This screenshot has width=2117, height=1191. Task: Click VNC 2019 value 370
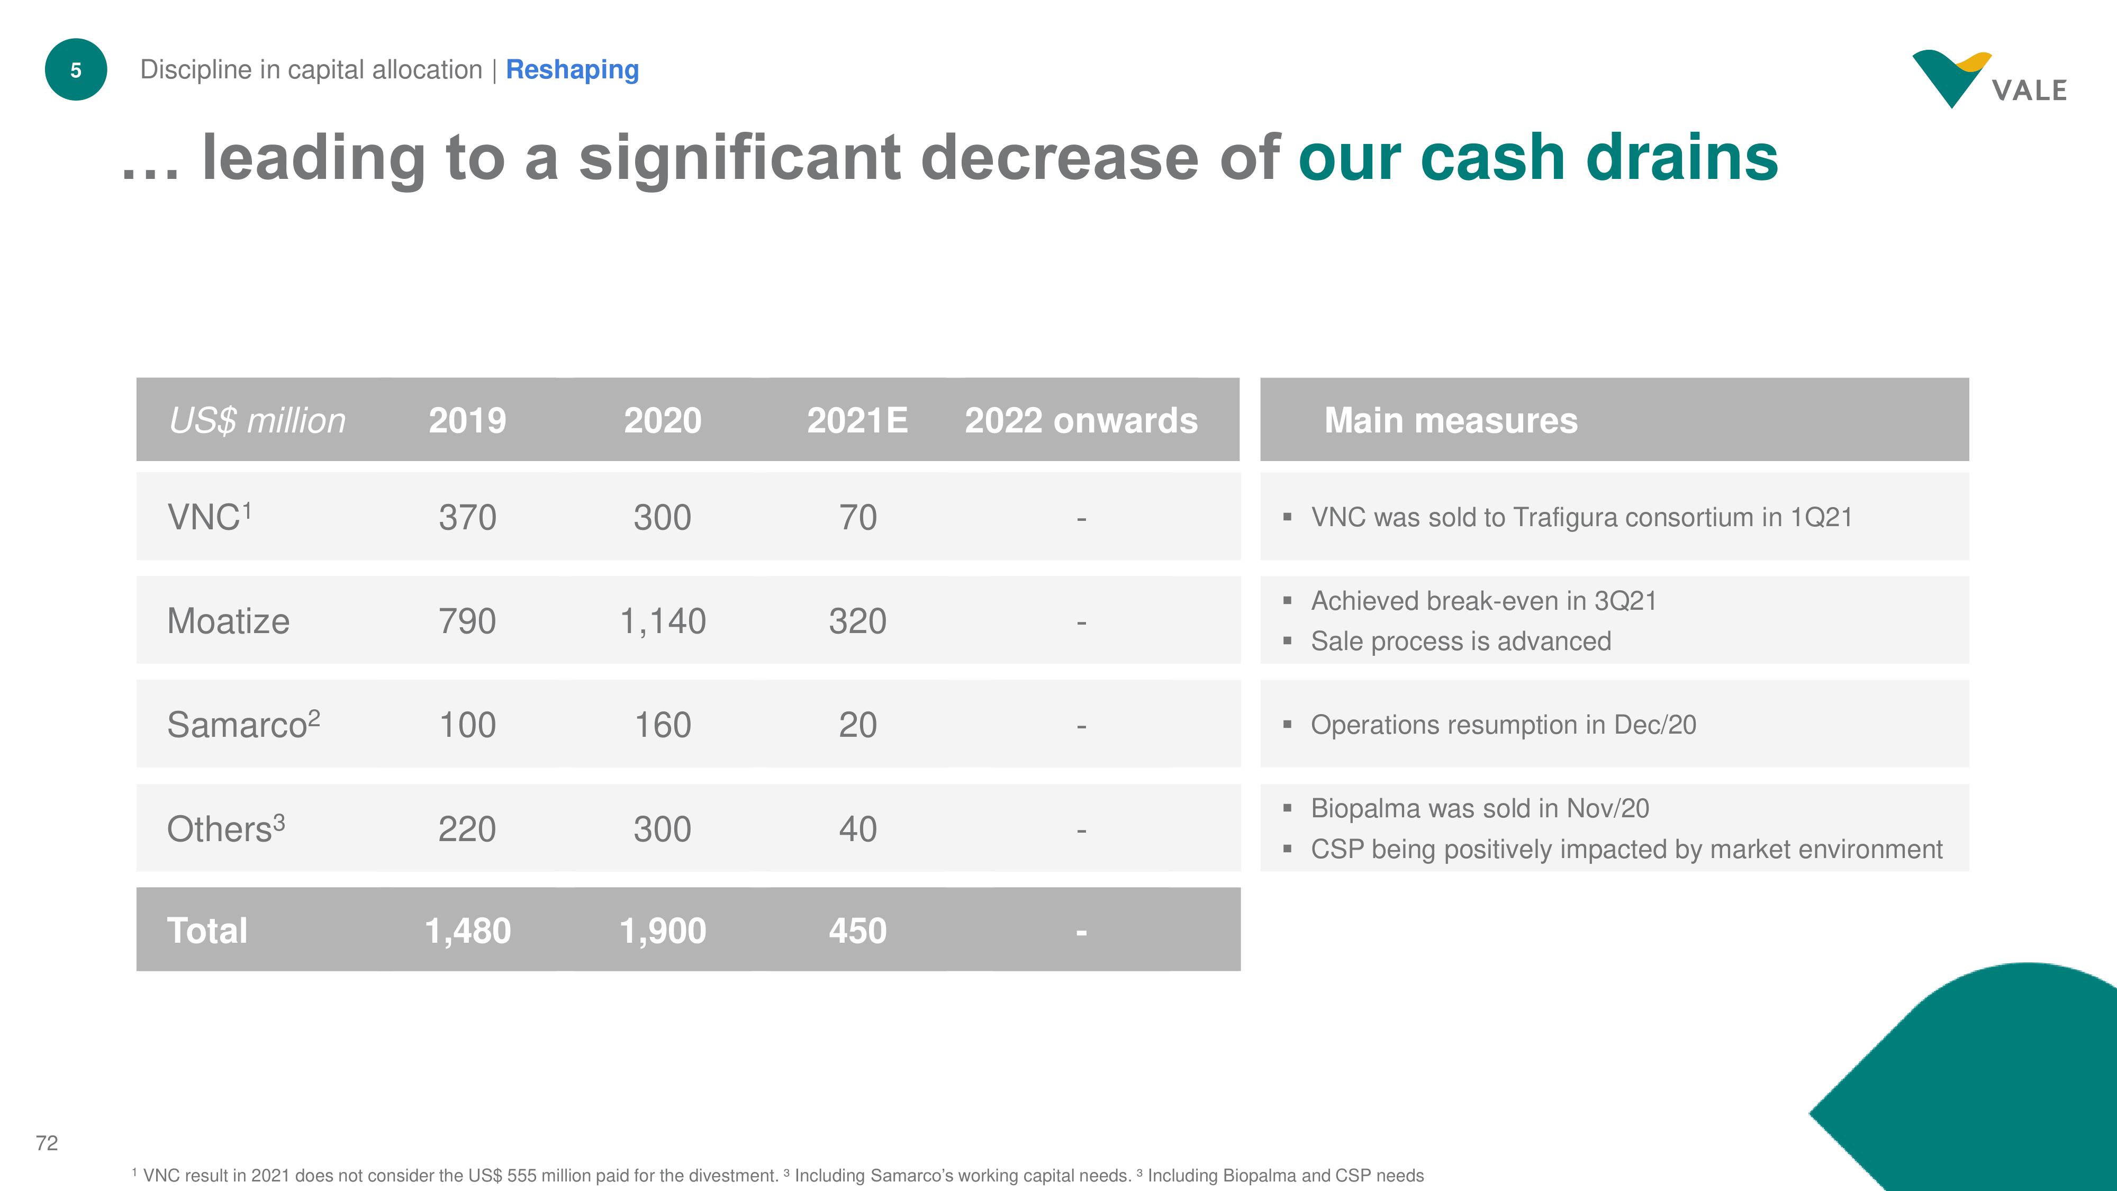[x=468, y=518]
